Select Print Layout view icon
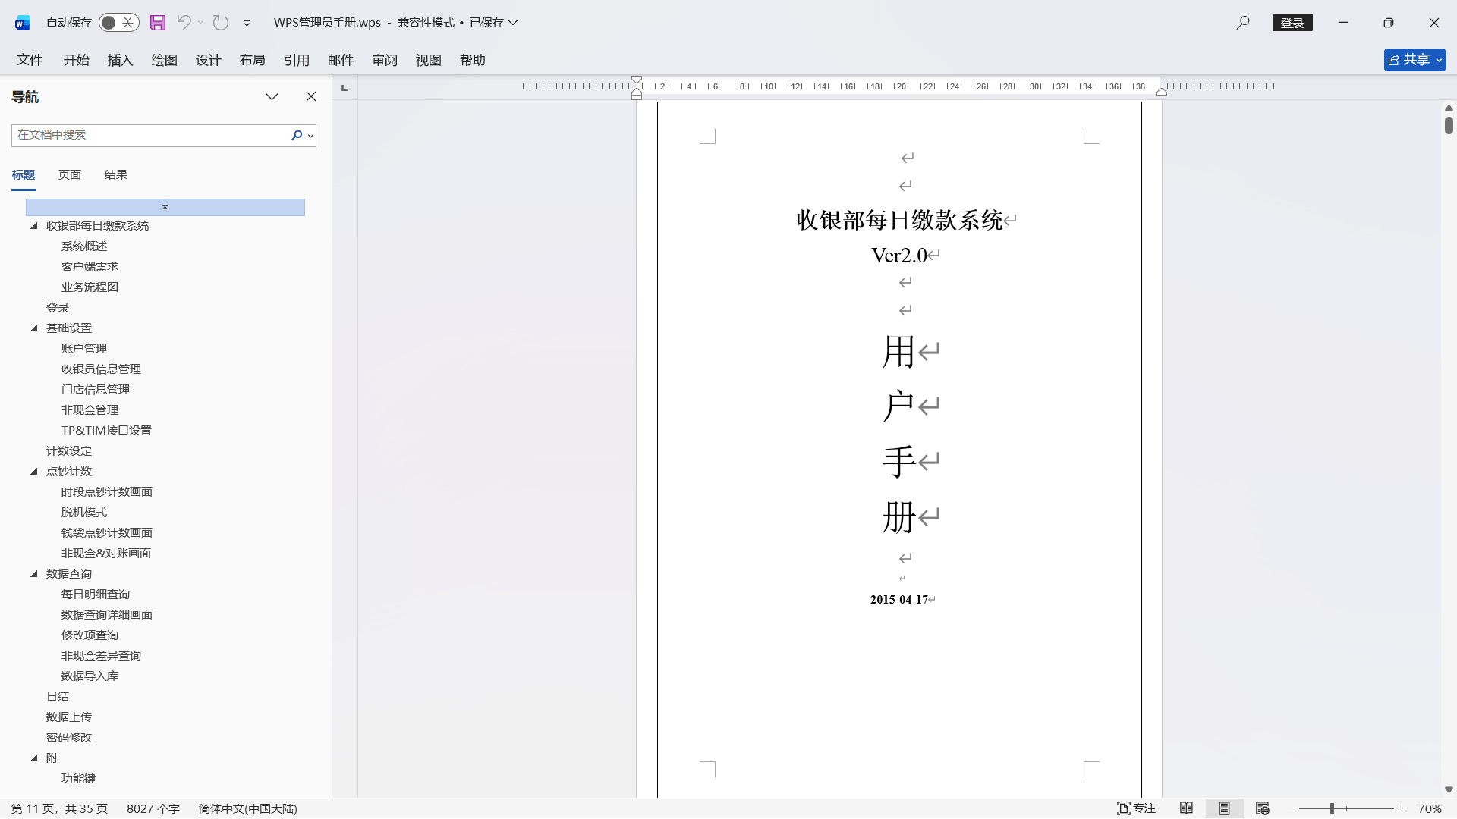The image size is (1457, 819). tap(1224, 808)
